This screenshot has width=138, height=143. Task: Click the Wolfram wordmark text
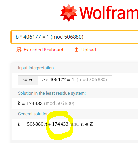tap(109, 13)
